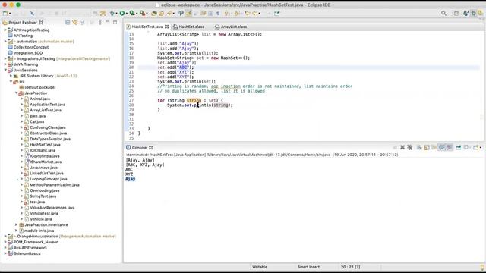Click the Debug bug icon in toolbar
The image size is (486, 273).
pyautogui.click(x=112, y=14)
